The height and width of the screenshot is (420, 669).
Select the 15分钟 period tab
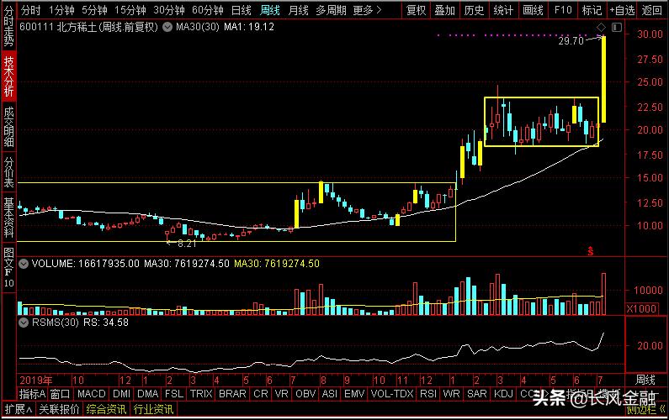click(x=130, y=10)
